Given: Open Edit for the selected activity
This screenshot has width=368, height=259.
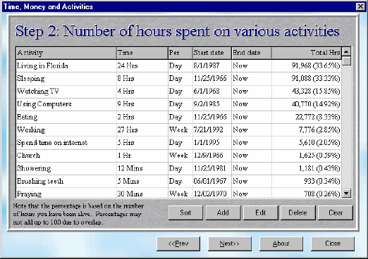Looking at the screenshot, I should 261,213.
